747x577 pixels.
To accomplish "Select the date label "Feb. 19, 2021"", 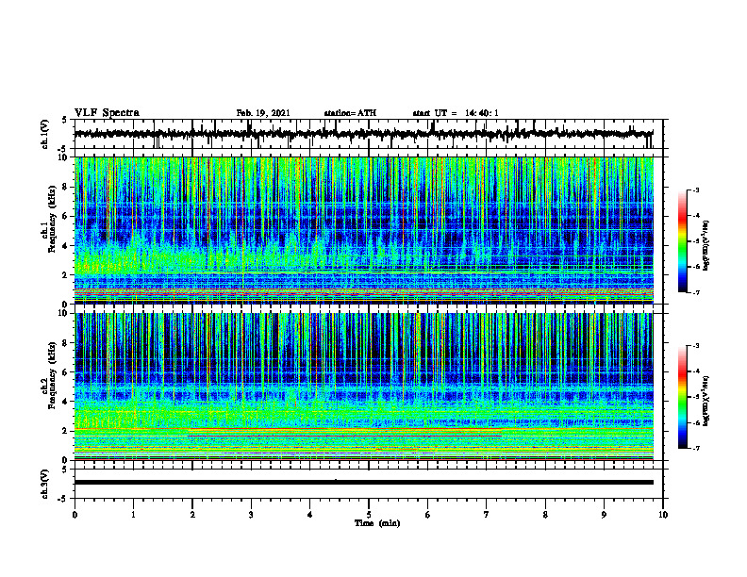I will [263, 113].
